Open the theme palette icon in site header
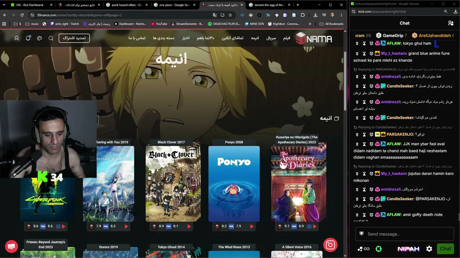 (x=40, y=38)
